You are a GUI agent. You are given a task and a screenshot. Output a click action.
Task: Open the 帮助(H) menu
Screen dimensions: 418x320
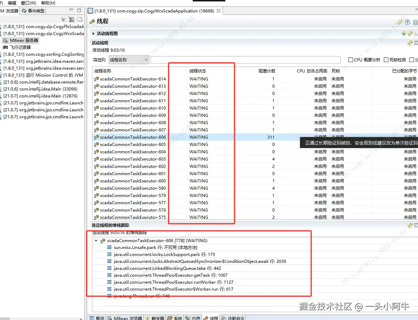[48, 3]
